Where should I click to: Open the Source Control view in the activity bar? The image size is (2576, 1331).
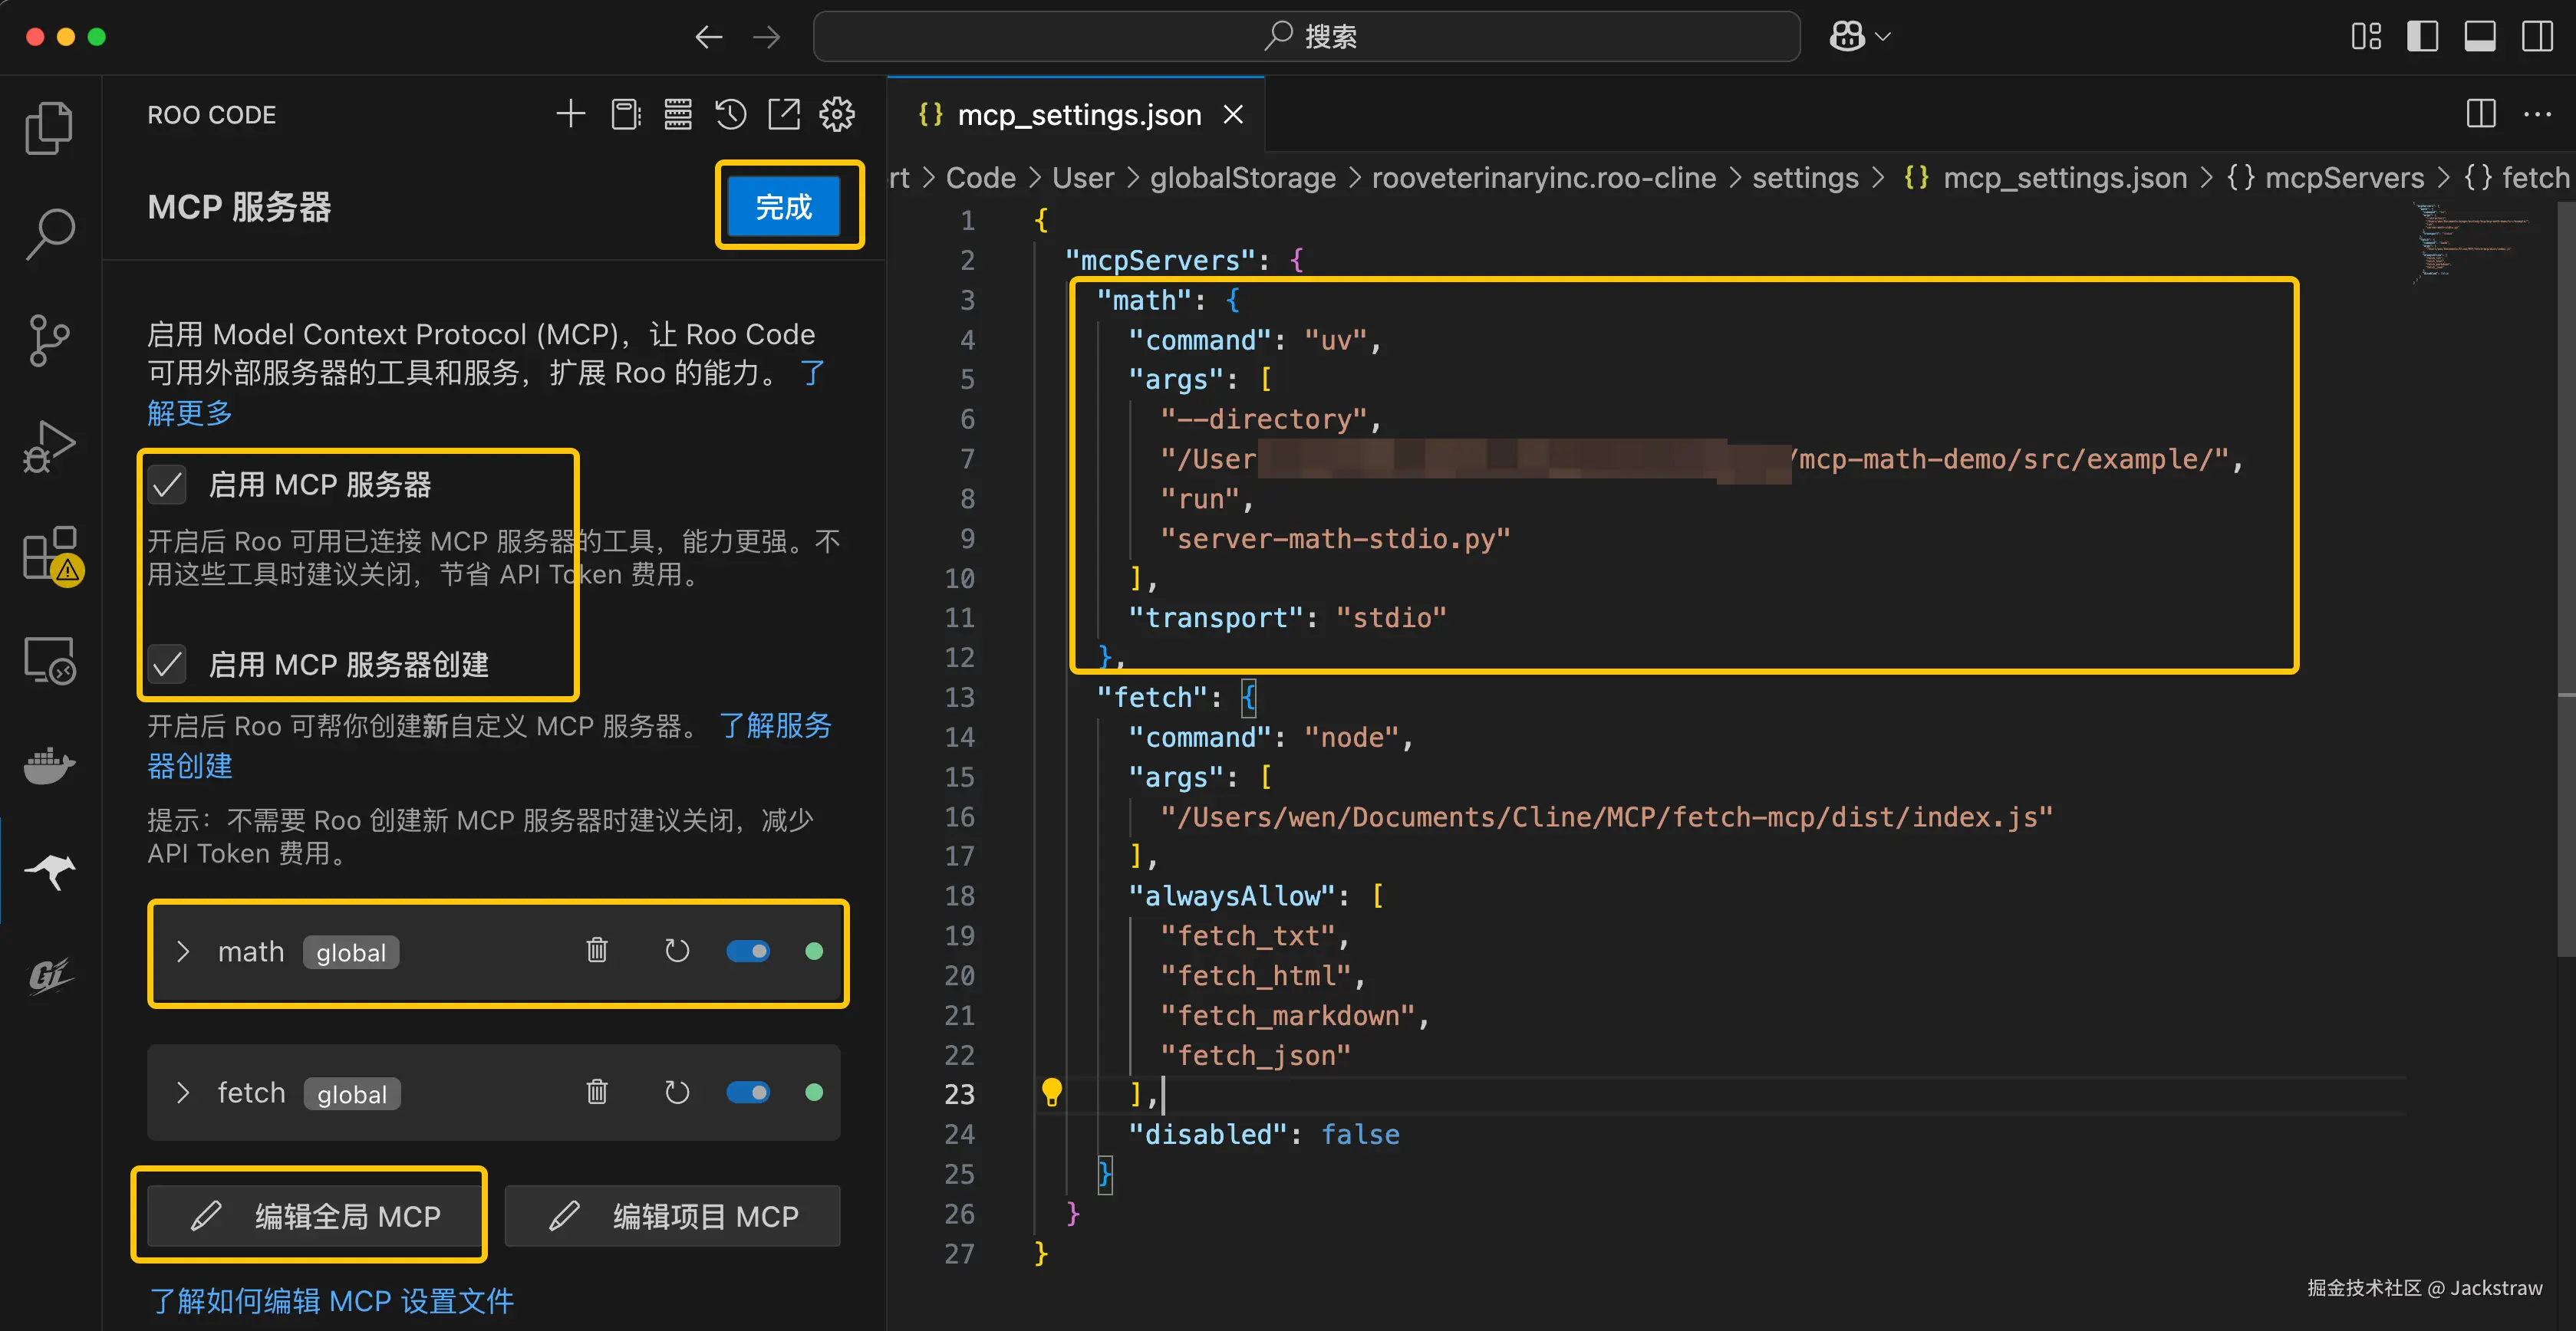pos(49,340)
